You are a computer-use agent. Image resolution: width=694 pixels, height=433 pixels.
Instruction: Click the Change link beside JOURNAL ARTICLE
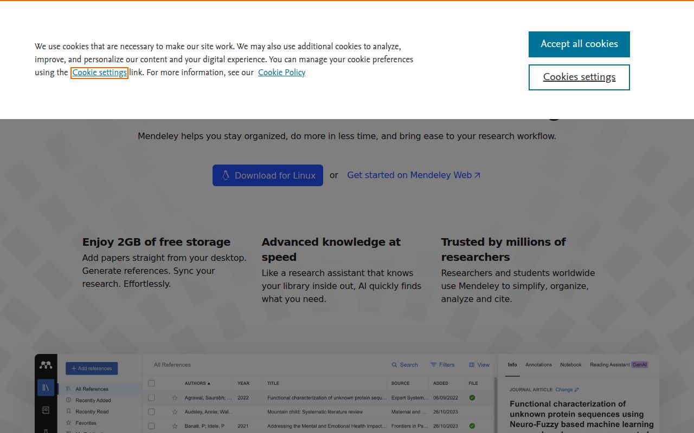point(567,390)
